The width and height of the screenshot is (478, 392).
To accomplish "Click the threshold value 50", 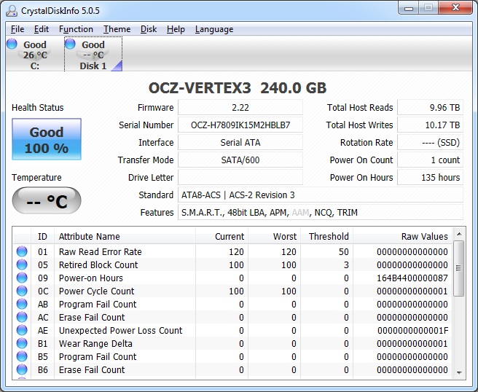I will point(344,252).
